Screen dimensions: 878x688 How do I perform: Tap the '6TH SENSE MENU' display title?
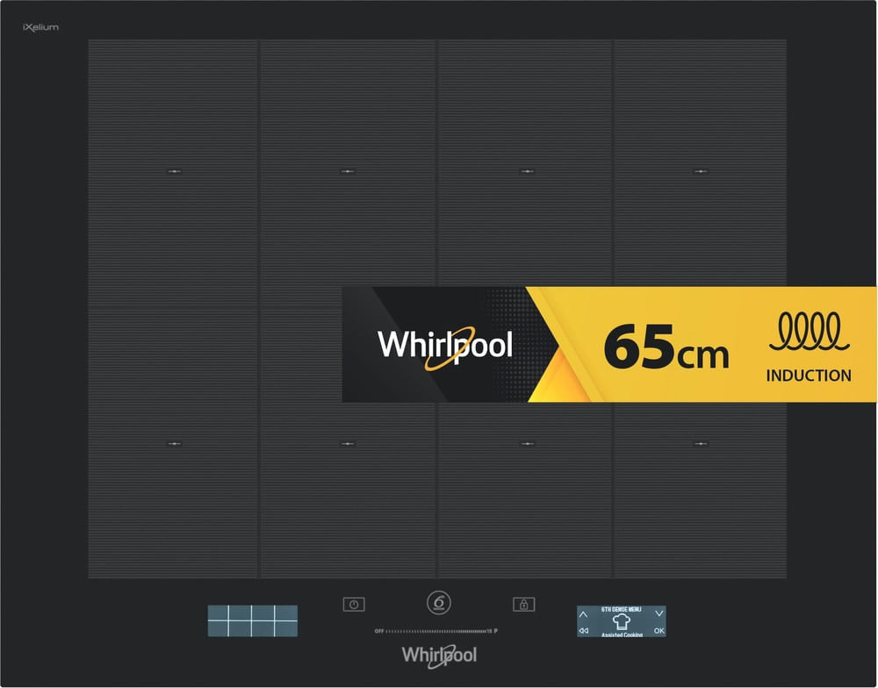[621, 610]
